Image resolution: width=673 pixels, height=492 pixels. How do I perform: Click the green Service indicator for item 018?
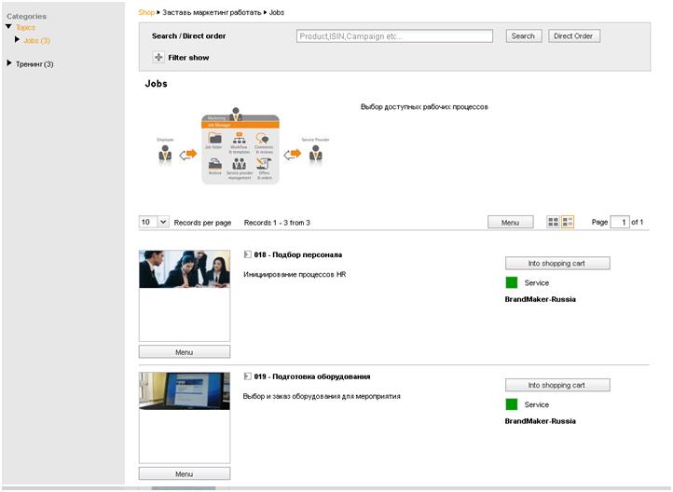(512, 282)
